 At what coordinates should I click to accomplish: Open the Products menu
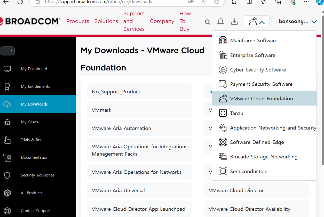(78, 21)
